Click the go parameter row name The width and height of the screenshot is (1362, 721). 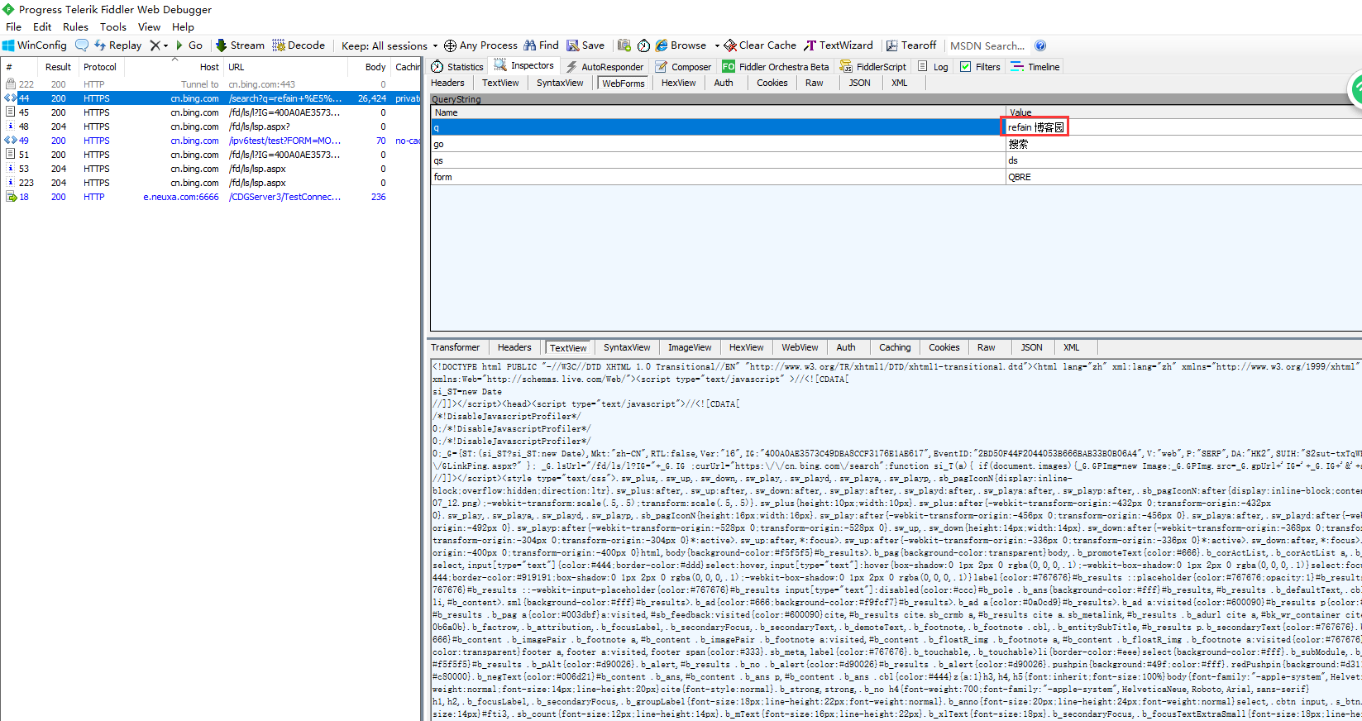point(438,144)
